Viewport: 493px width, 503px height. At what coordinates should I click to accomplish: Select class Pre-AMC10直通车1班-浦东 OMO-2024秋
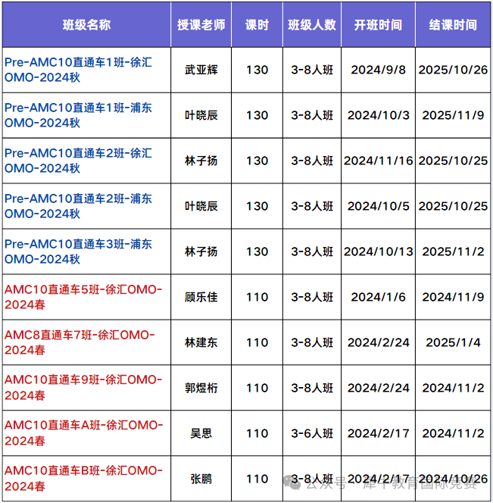tap(78, 115)
